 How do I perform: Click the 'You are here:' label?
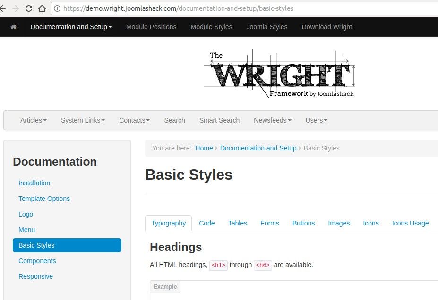(x=172, y=148)
